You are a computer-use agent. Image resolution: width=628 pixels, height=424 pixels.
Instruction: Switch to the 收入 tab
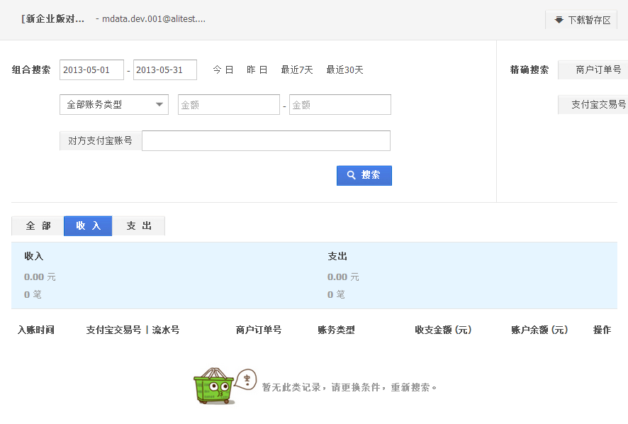(88, 226)
